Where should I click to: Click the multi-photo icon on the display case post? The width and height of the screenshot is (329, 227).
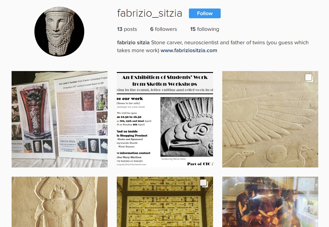coord(204,183)
